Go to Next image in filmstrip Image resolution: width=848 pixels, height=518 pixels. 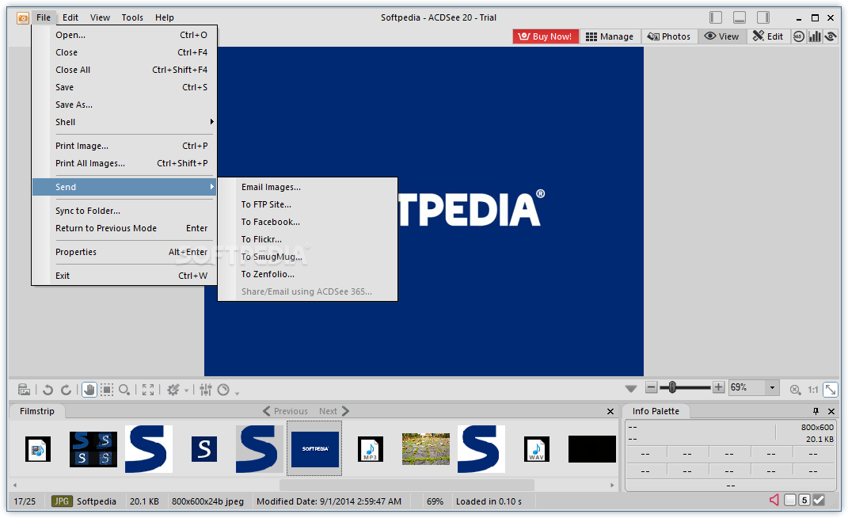(x=334, y=411)
